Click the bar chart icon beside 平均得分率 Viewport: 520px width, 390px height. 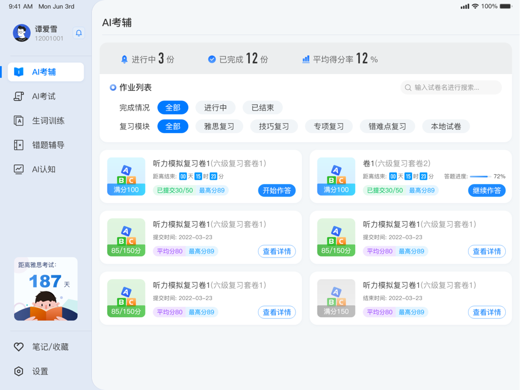pos(306,59)
